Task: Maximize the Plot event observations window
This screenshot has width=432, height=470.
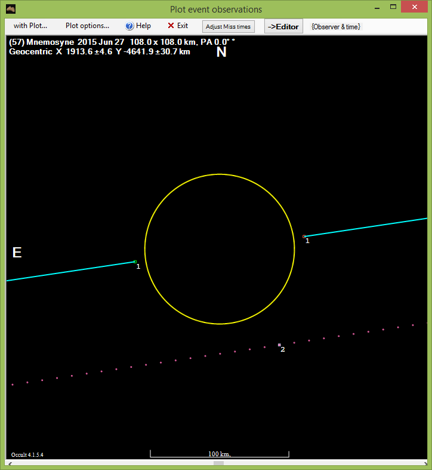Action: coord(393,7)
